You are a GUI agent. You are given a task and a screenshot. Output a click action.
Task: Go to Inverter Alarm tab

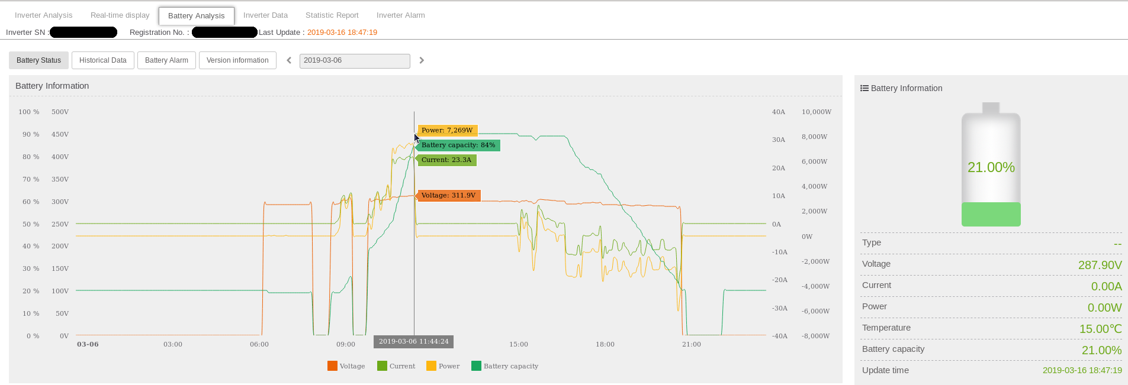pos(401,15)
